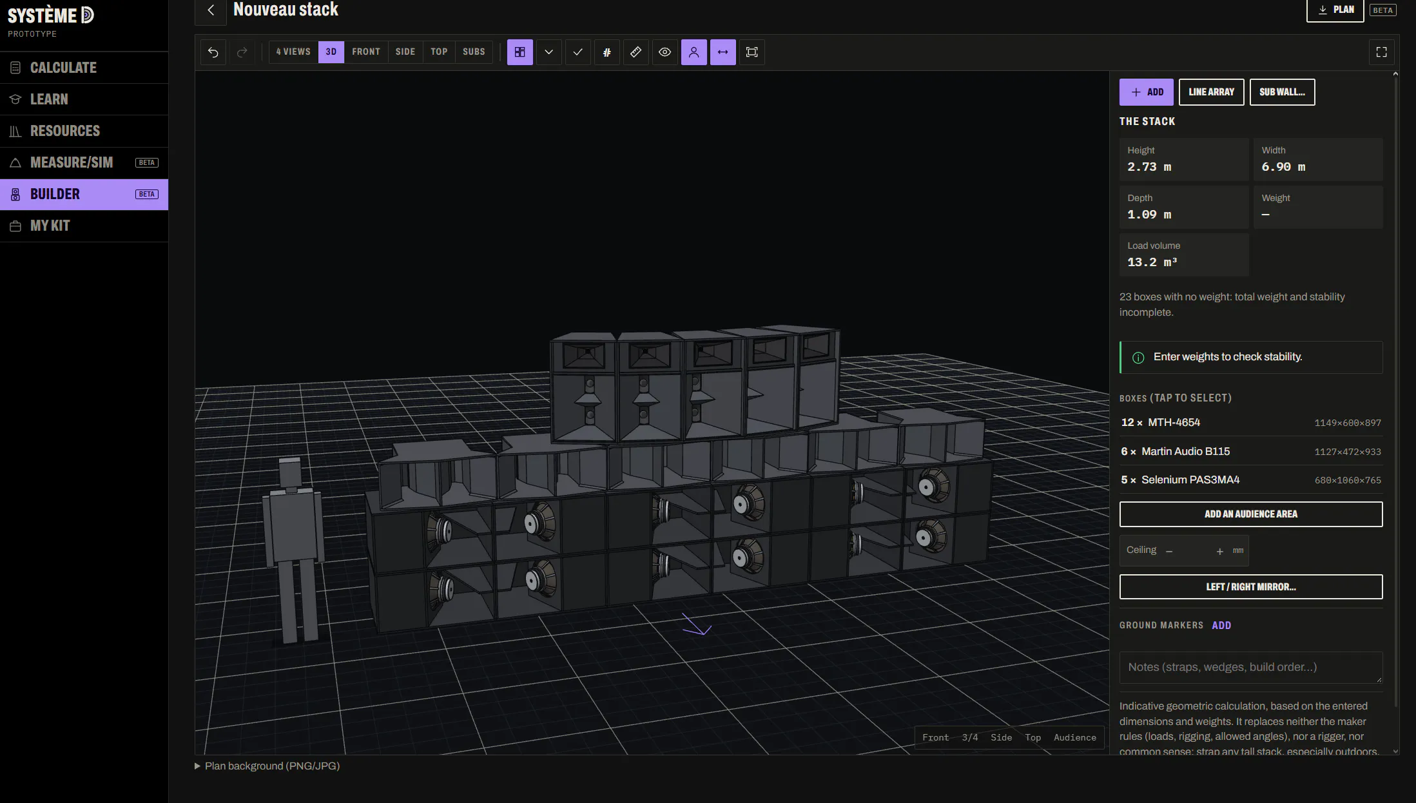1416x803 pixels.
Task: Enter fullscreen with the expand icon
Action: click(x=1381, y=52)
